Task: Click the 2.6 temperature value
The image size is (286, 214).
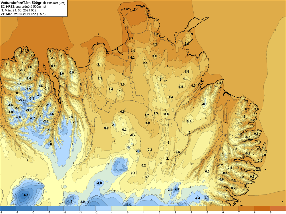Action: point(187,43)
